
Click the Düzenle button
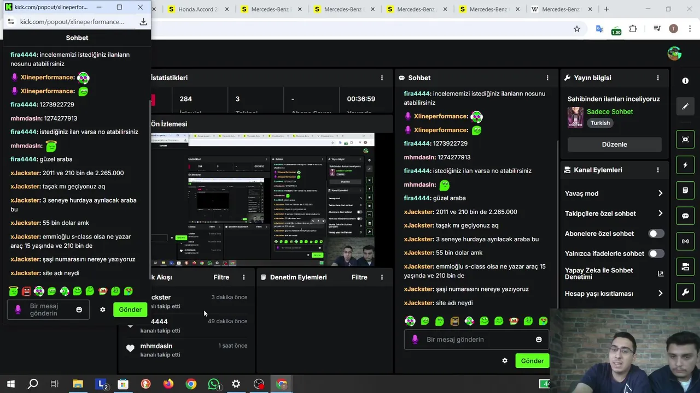(x=614, y=145)
